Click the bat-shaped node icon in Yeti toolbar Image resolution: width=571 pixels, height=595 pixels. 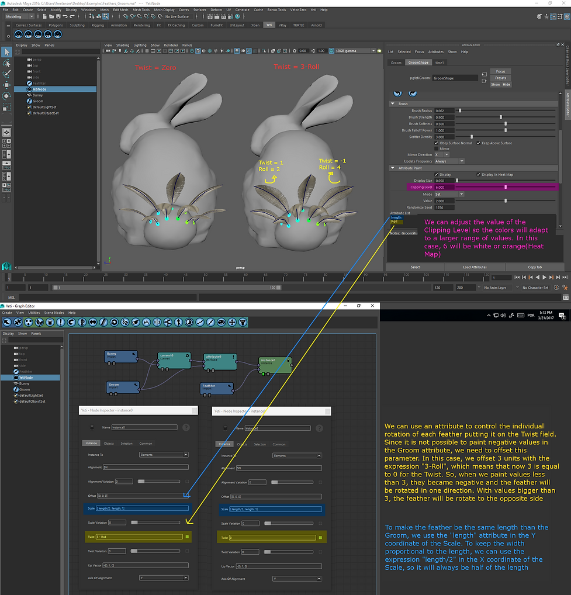click(x=92, y=322)
